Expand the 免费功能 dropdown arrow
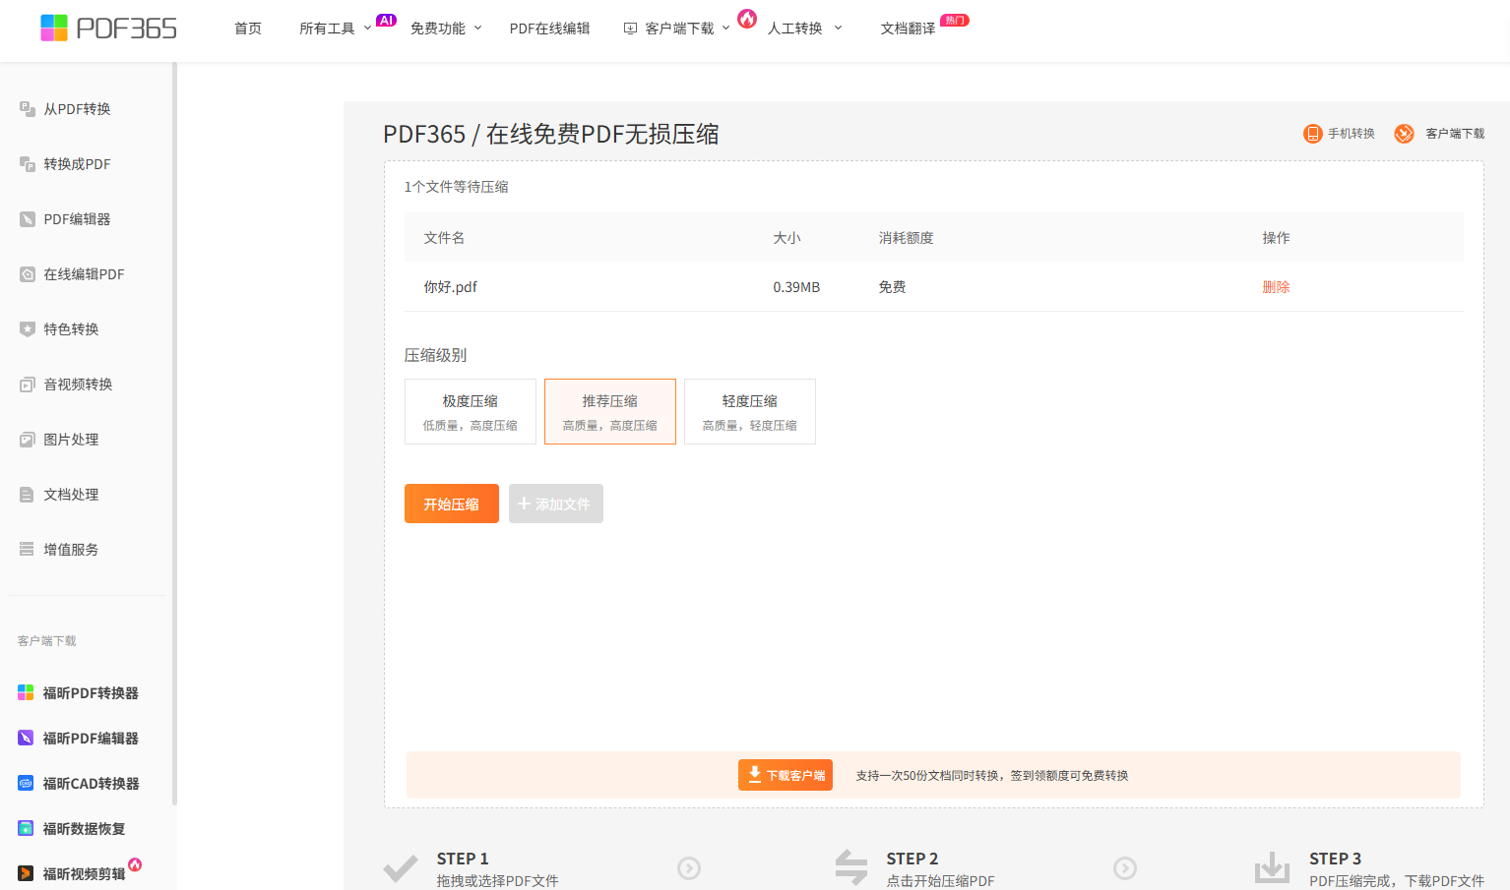Viewport: 1510px width, 890px height. point(478,28)
